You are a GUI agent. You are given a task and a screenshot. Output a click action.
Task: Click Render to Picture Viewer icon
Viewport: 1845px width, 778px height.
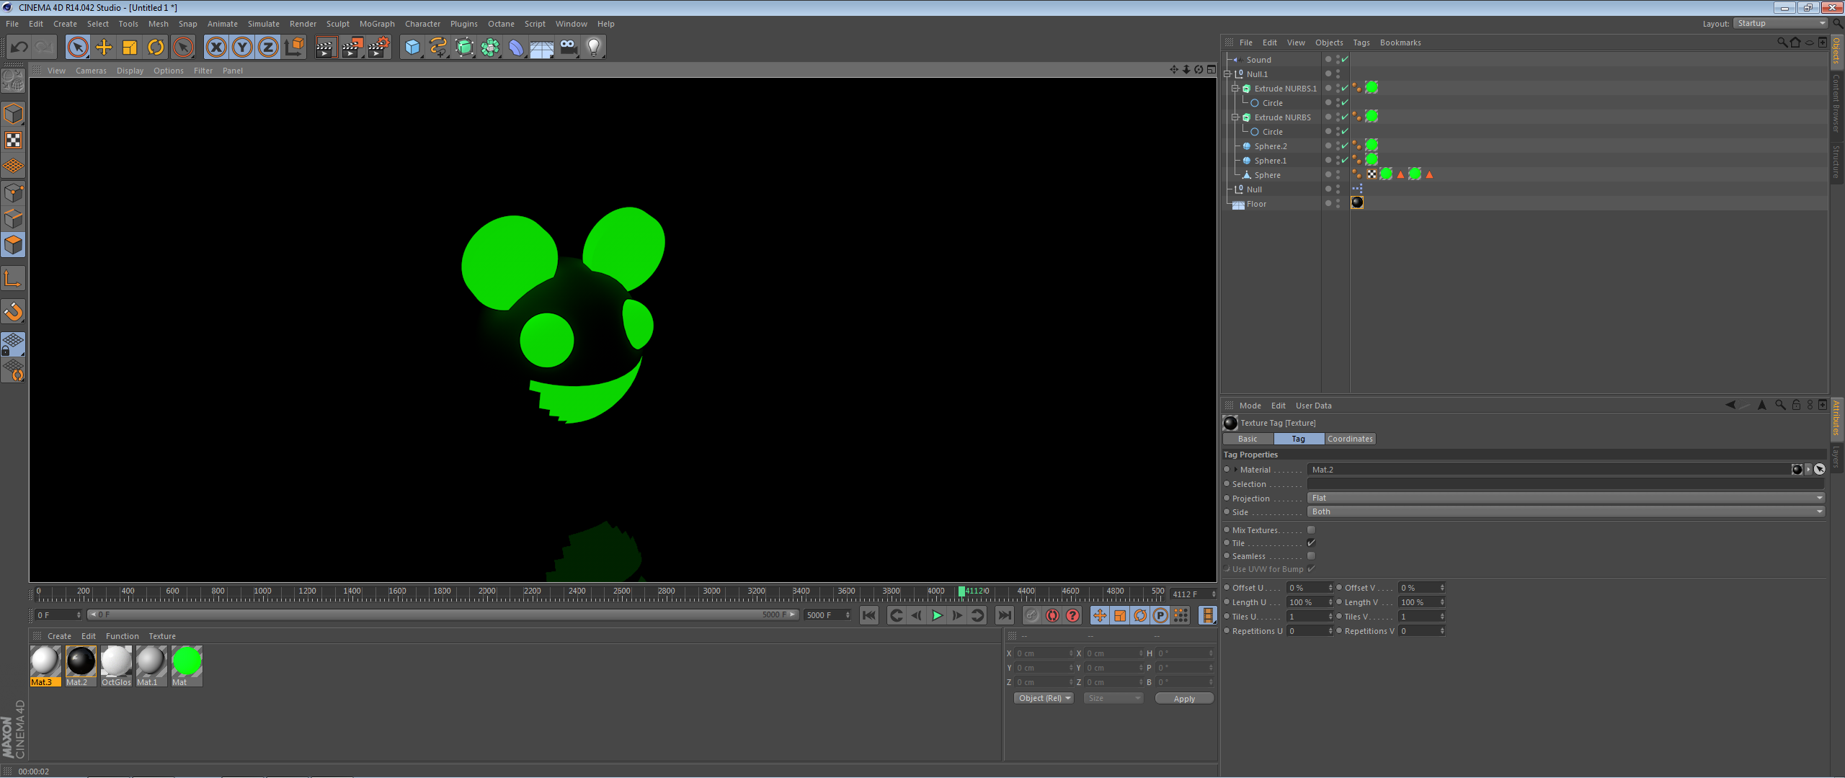point(352,48)
